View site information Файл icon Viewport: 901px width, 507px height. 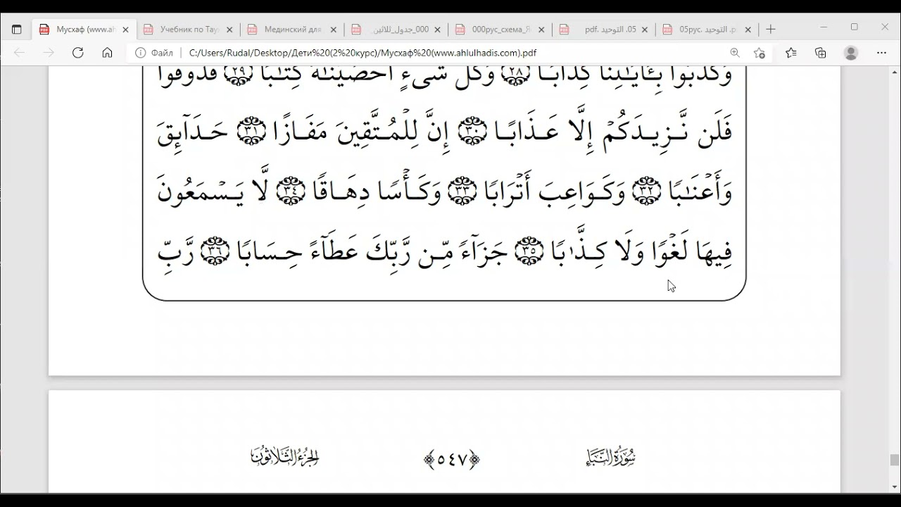pyautogui.click(x=140, y=53)
